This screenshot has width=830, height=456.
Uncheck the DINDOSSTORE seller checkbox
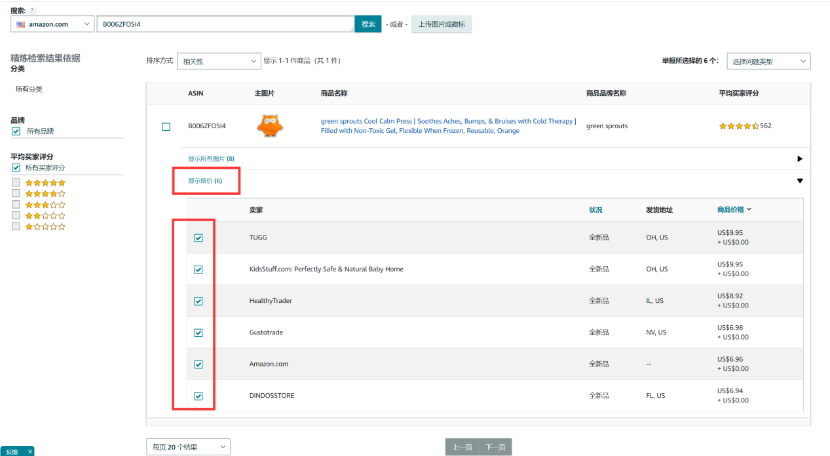[198, 396]
